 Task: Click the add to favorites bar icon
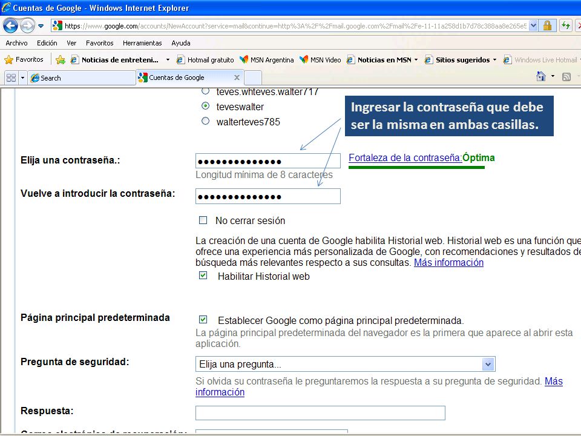[61, 60]
